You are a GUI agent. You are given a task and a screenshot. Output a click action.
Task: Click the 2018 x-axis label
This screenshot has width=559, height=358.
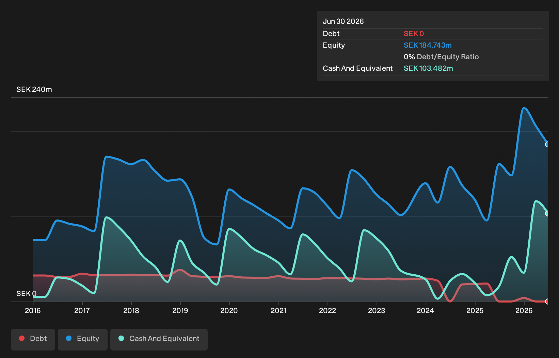pyautogui.click(x=131, y=310)
